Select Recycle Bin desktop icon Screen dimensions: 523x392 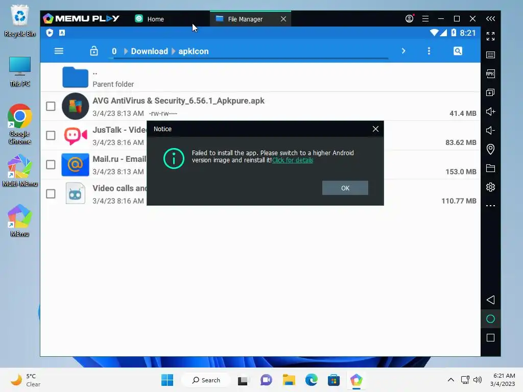click(20, 20)
